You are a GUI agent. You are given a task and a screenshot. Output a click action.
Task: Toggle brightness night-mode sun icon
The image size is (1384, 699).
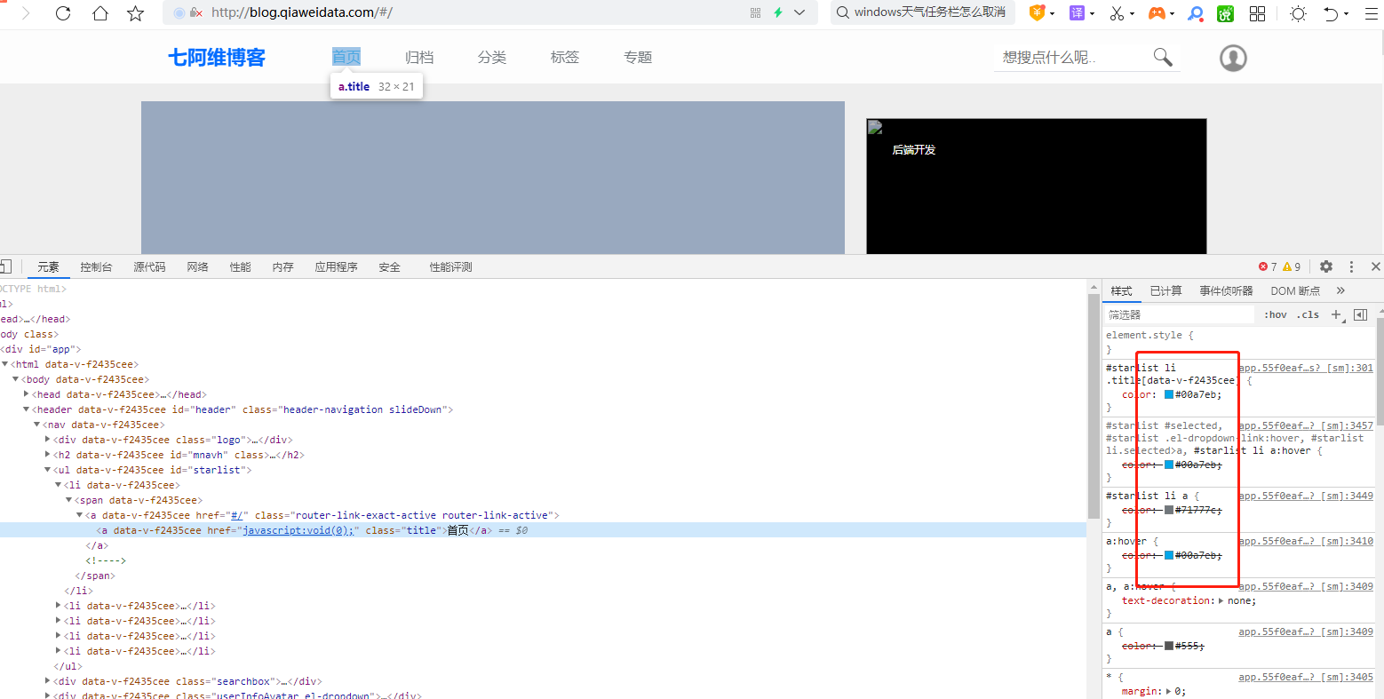pos(1298,13)
